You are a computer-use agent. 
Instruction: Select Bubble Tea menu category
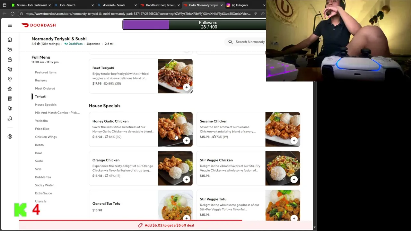pos(43,177)
